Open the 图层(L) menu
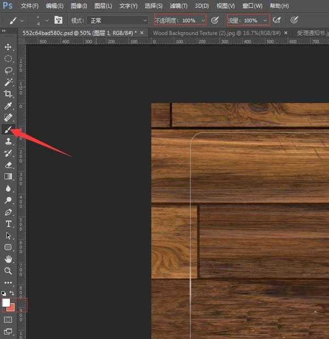 tap(103, 6)
